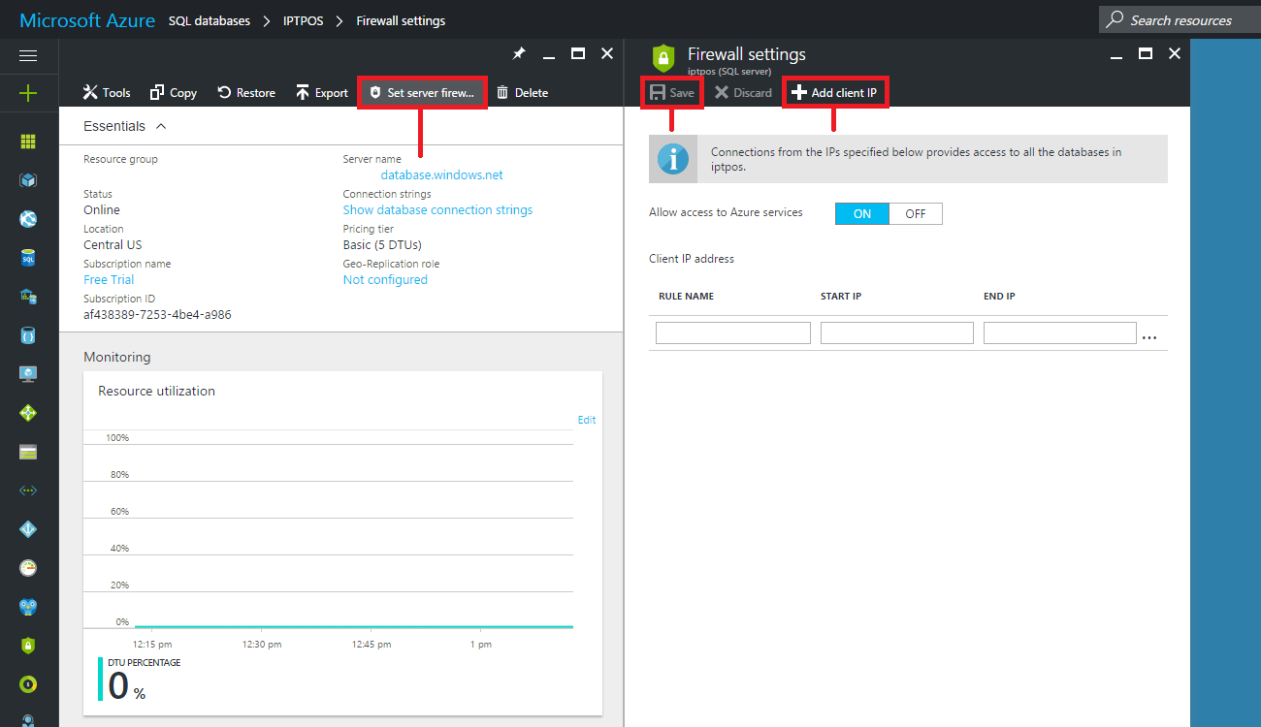
Task: Click the Basic (5 DTUs) pricing tier text
Action: click(382, 245)
